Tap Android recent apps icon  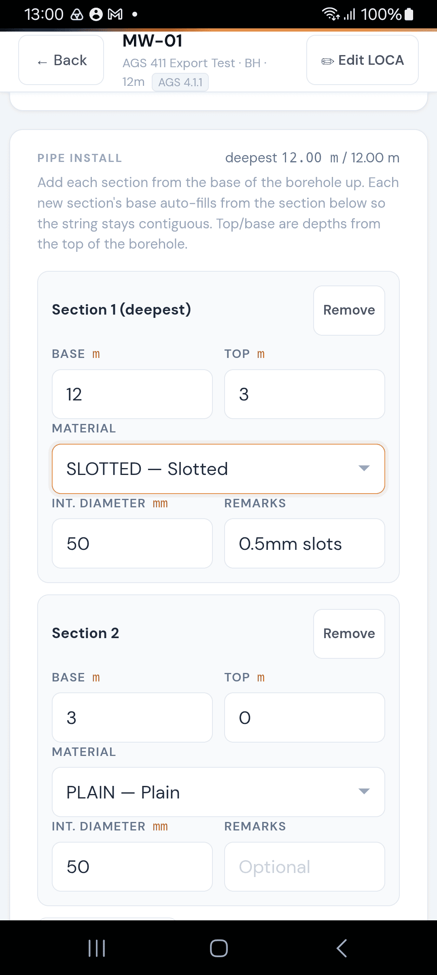(x=97, y=948)
